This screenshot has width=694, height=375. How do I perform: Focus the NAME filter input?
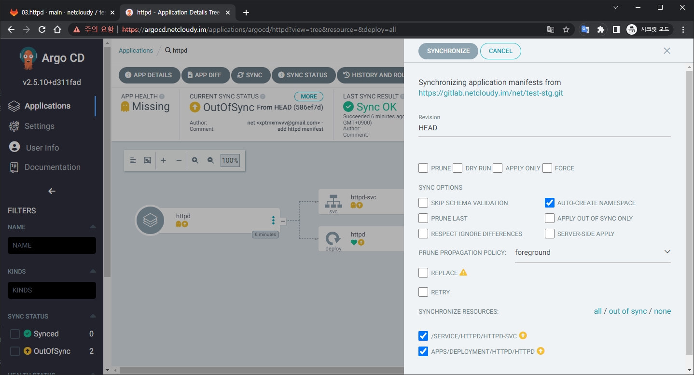click(52, 245)
